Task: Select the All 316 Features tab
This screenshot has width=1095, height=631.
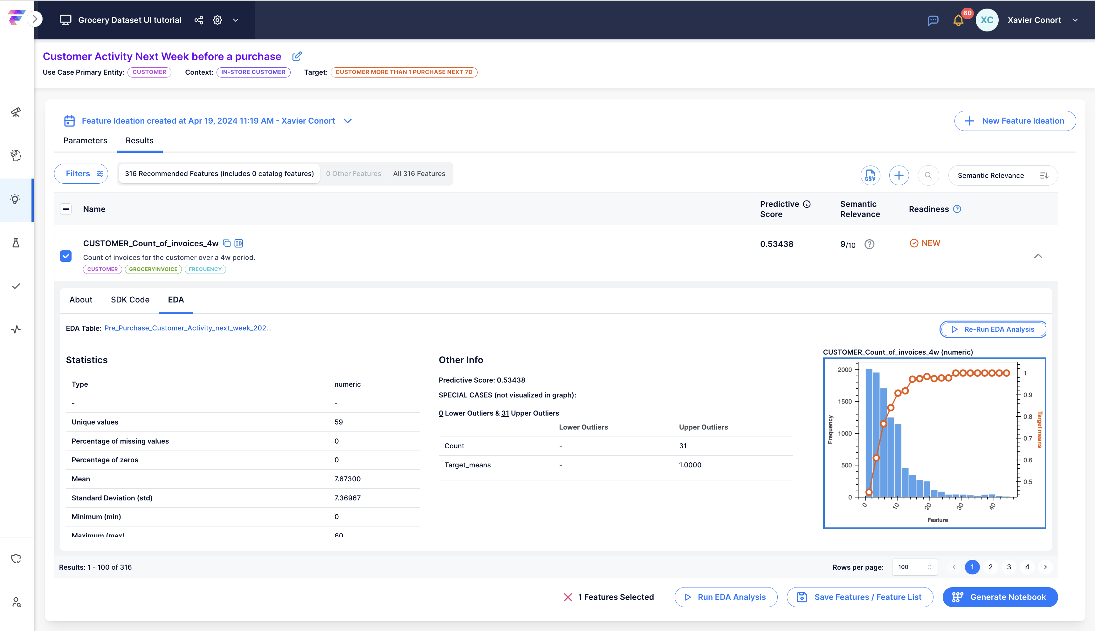Action: pyautogui.click(x=419, y=174)
